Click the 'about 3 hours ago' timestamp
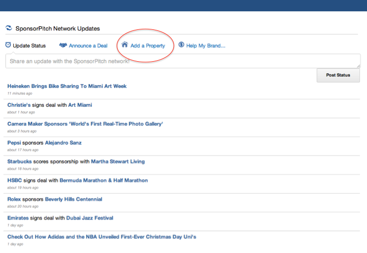This screenshot has width=367, height=253. 22,131
